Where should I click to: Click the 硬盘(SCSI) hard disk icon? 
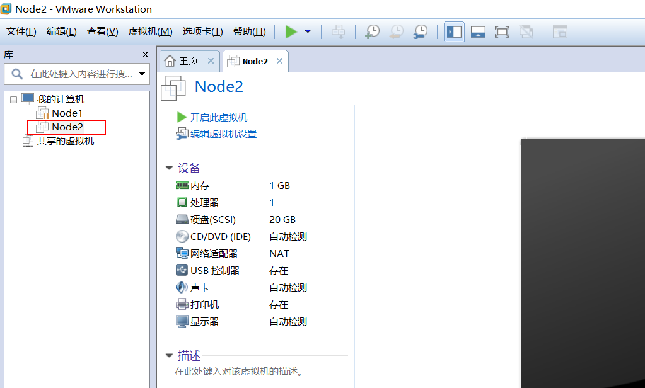point(182,219)
